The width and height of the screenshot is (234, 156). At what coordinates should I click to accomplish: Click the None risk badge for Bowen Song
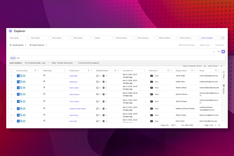tap(156, 115)
